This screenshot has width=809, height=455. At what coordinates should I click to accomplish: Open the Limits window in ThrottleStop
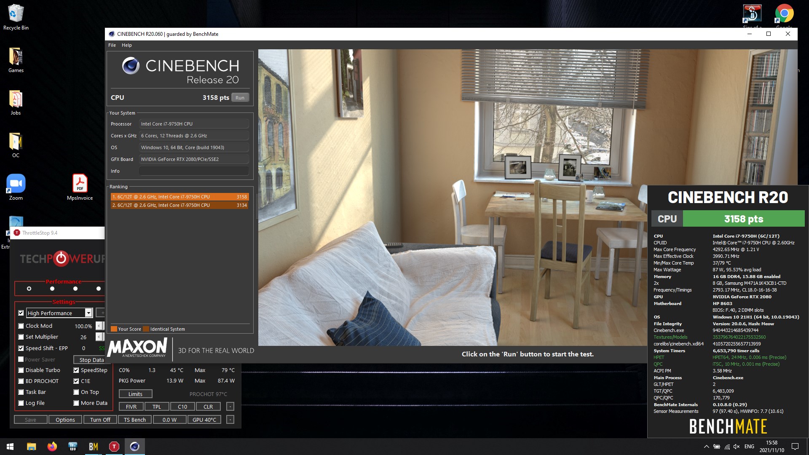(135, 394)
